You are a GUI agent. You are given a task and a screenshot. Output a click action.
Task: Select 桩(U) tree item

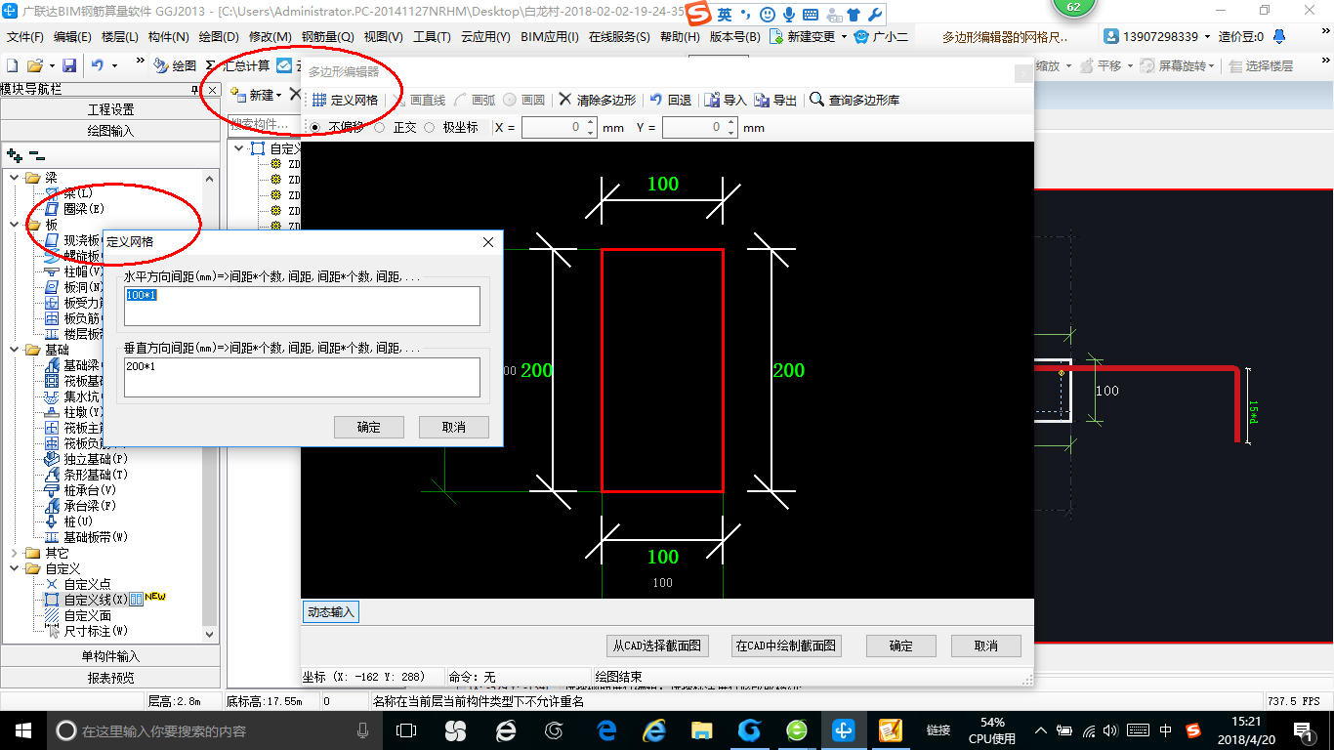(x=69, y=521)
